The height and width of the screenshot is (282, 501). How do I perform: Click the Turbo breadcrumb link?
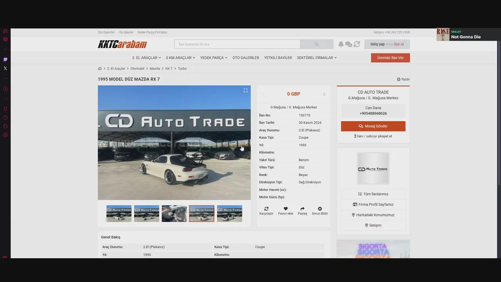coord(182,69)
